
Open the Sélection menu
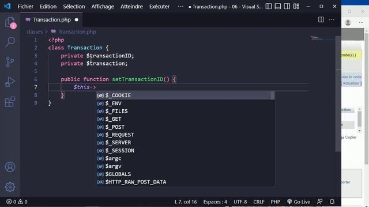click(74, 6)
